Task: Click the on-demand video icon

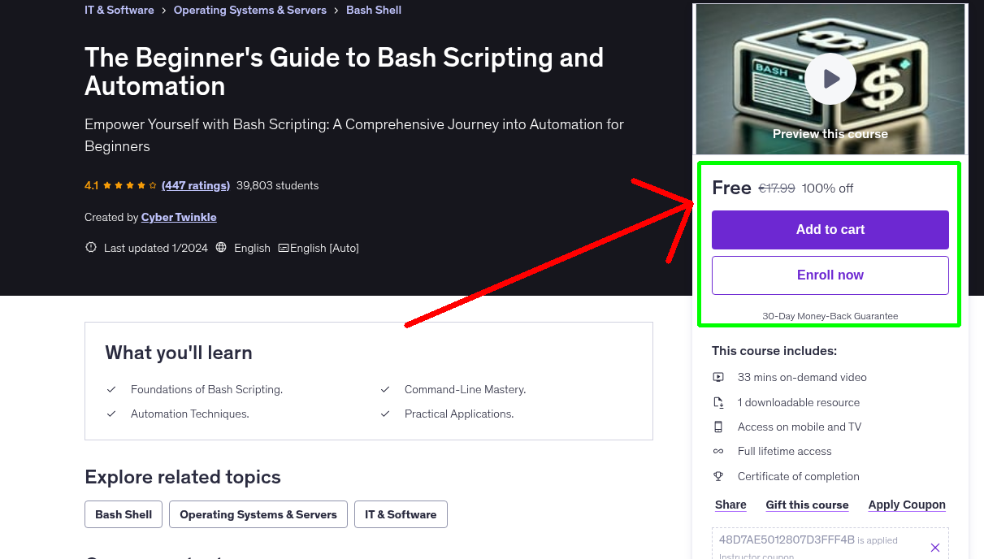Action: pyautogui.click(x=718, y=377)
